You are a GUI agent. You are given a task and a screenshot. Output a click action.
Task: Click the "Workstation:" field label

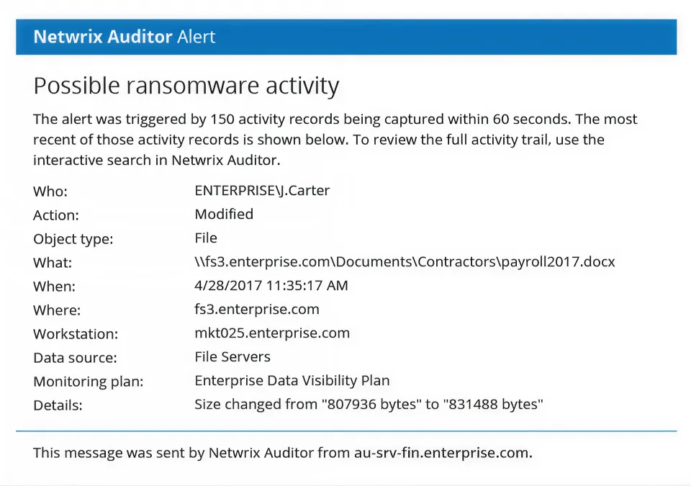[x=75, y=334]
